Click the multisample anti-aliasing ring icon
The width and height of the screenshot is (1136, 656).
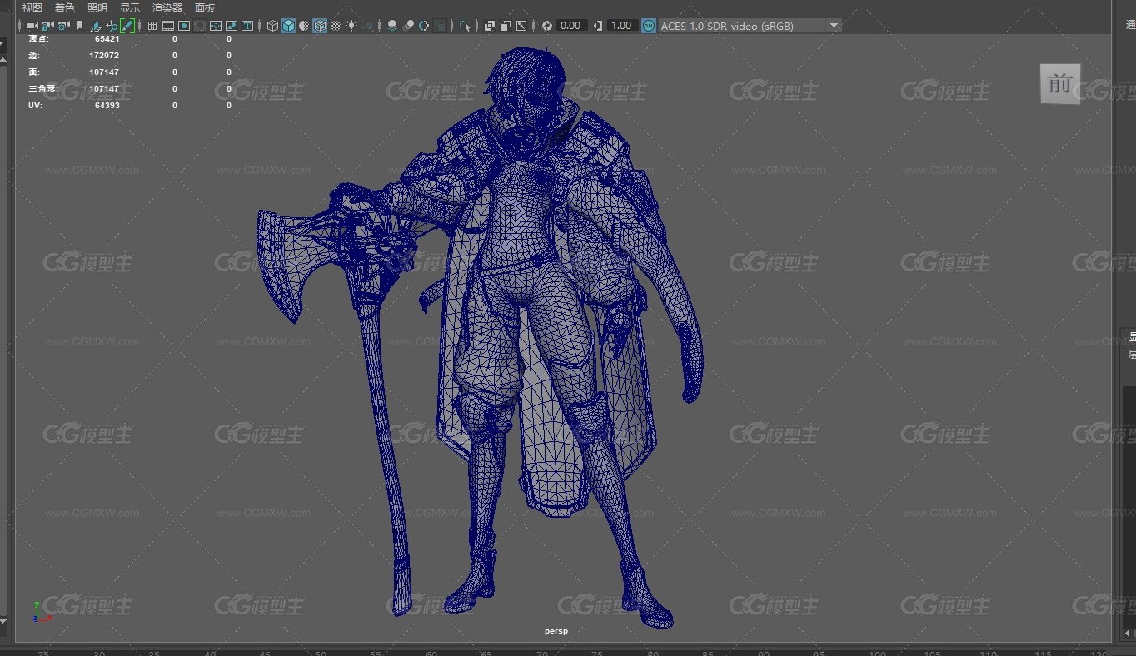click(425, 26)
